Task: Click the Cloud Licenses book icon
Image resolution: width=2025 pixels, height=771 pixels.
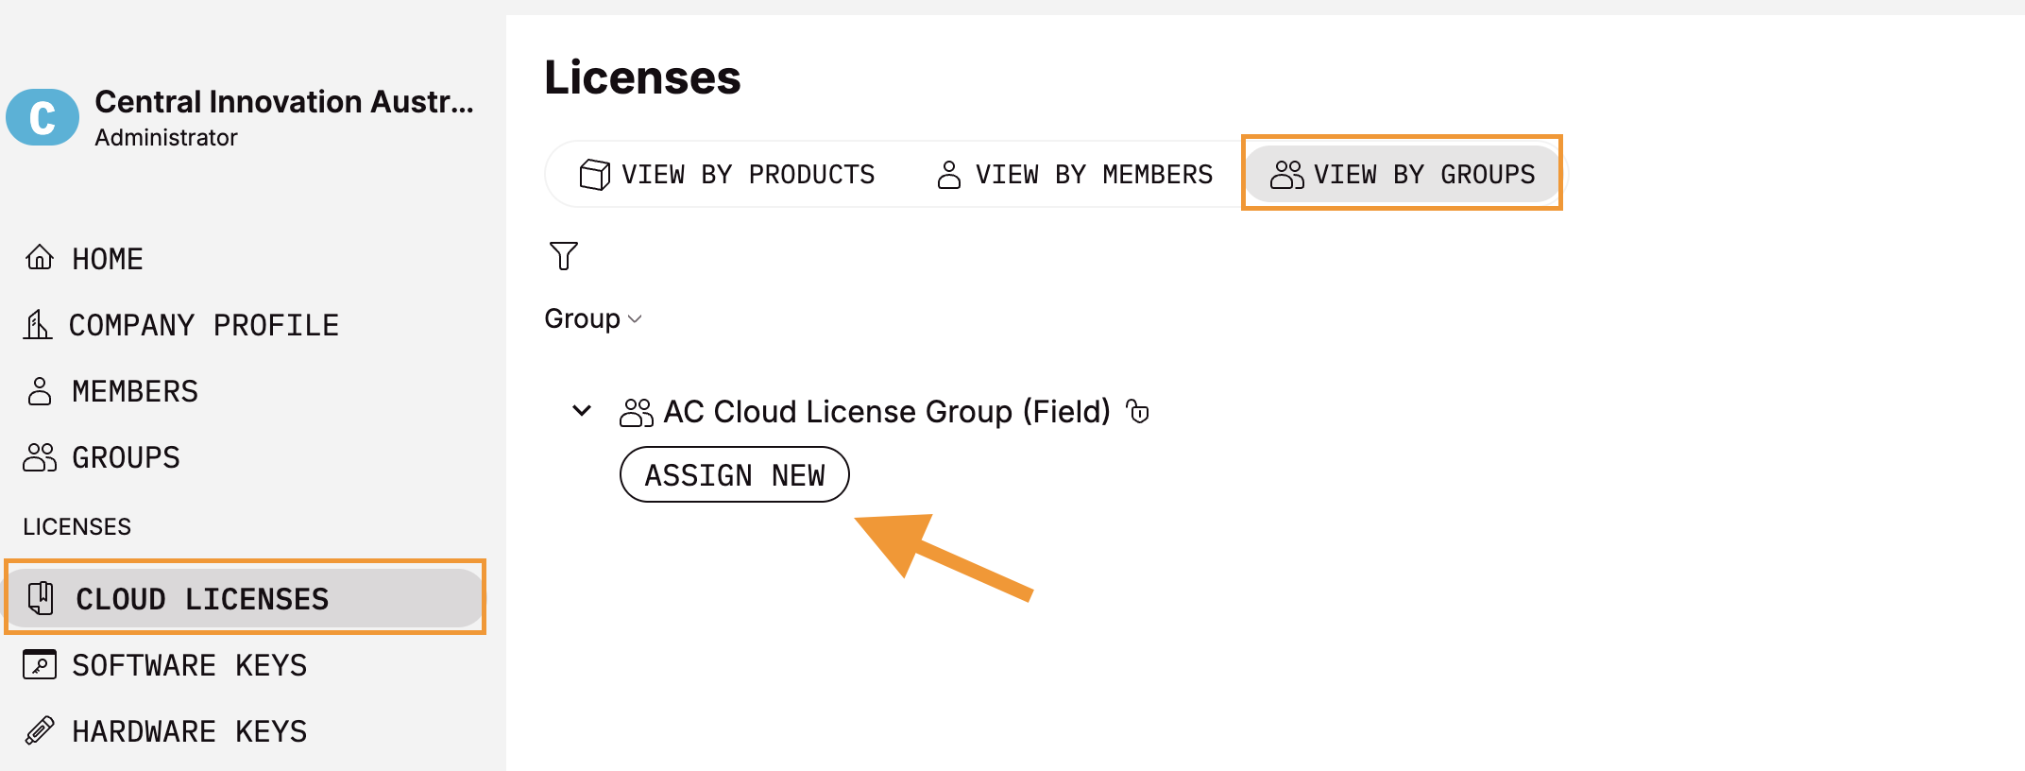Action: point(40,598)
